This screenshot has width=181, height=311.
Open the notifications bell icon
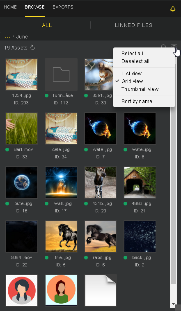[173, 9]
